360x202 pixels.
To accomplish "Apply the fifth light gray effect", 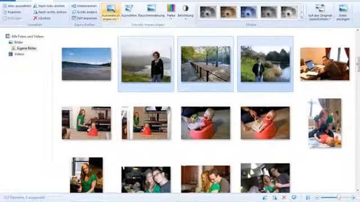I will coord(289,12).
